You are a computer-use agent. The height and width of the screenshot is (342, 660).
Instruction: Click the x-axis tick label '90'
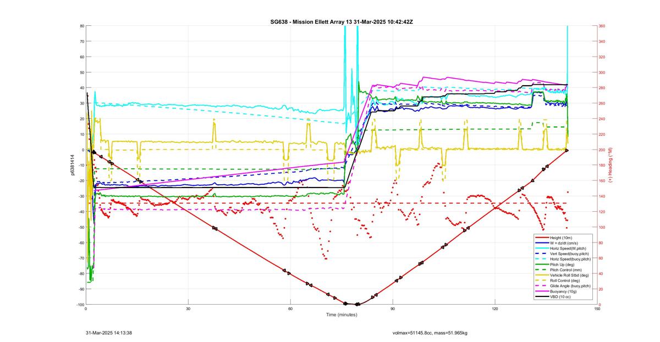[x=393, y=308]
